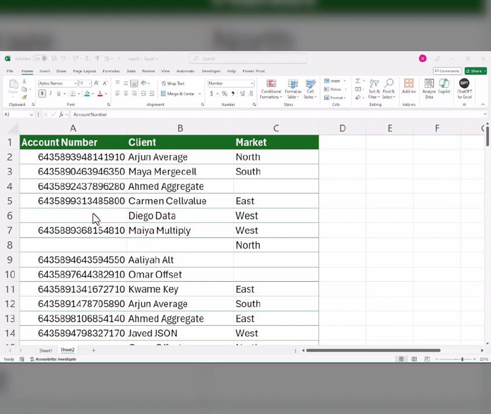Click the AutoSum sigma icon
This screenshot has height=414, width=491.
tap(357, 81)
